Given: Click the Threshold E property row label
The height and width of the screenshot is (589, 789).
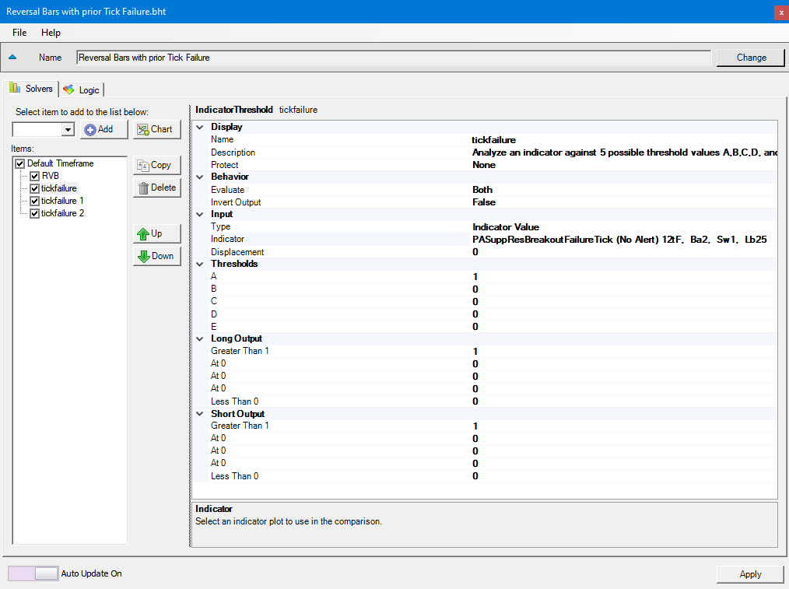Looking at the screenshot, I should 214,327.
